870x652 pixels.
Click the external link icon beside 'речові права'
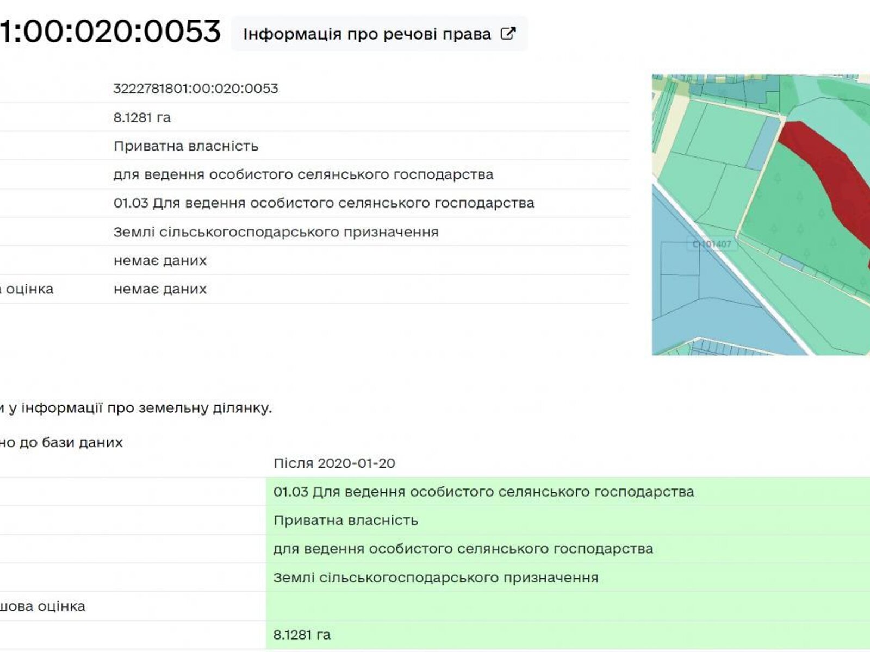point(507,34)
